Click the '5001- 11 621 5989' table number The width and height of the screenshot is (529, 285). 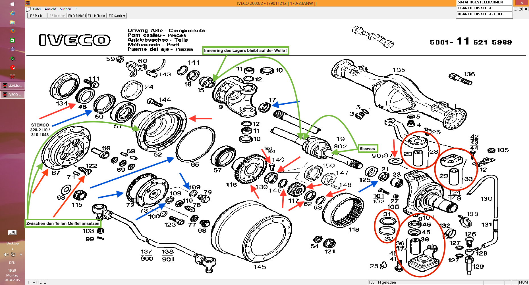[x=471, y=42]
